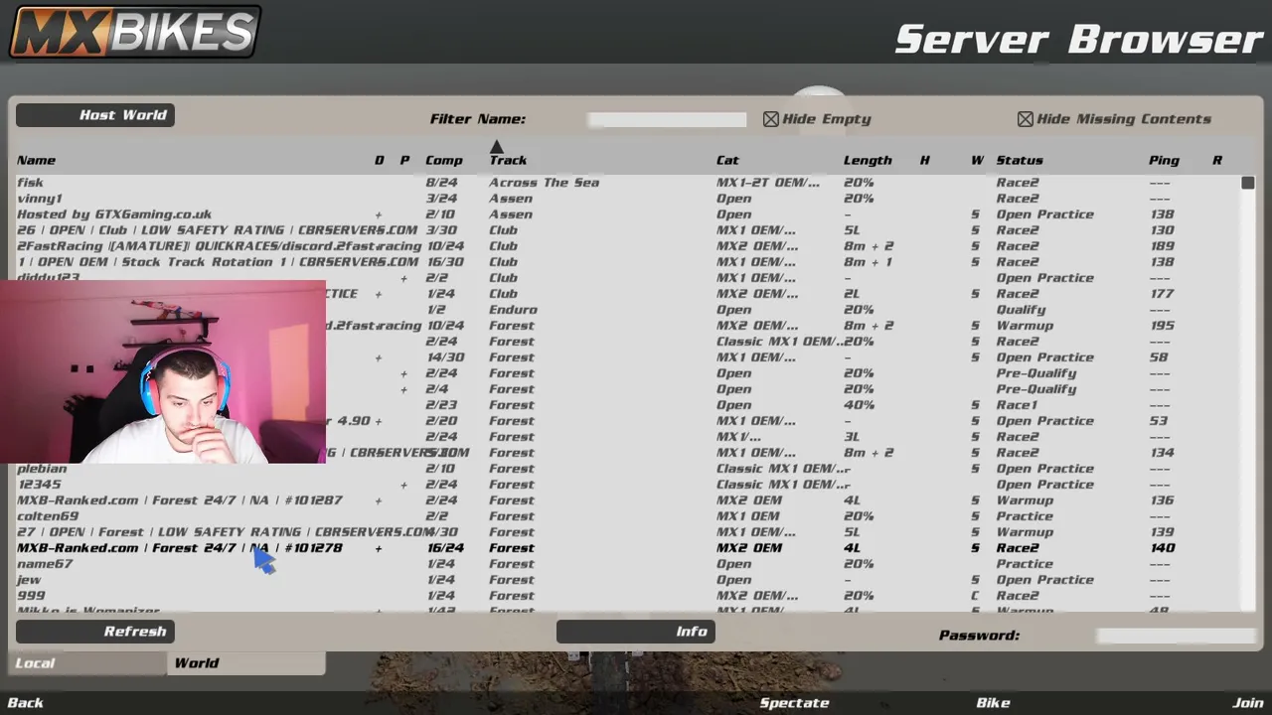Open the Bike selection
Viewport: 1272px width, 715px height.
click(x=993, y=703)
